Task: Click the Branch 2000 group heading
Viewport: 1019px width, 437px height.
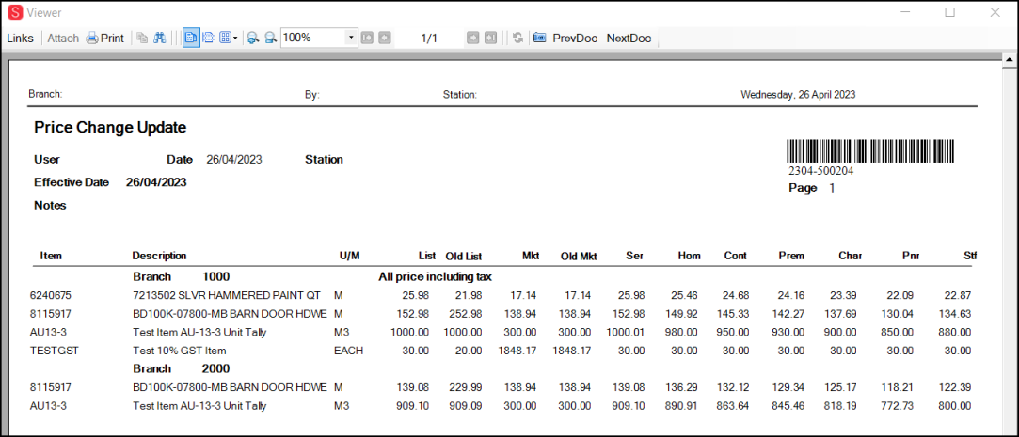Action: [x=182, y=368]
